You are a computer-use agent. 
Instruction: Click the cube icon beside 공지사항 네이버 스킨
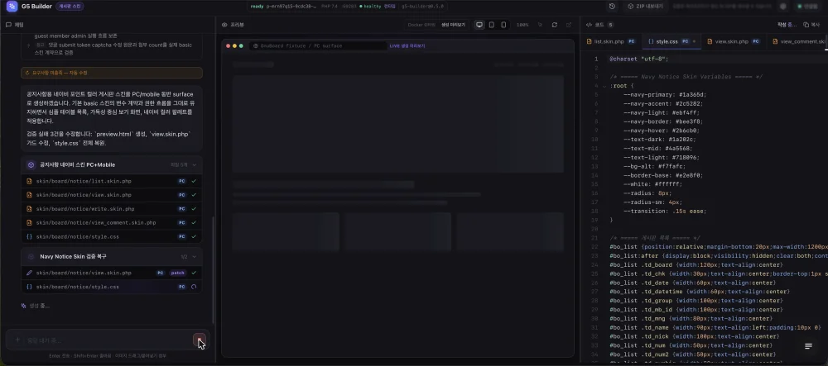pyautogui.click(x=31, y=165)
